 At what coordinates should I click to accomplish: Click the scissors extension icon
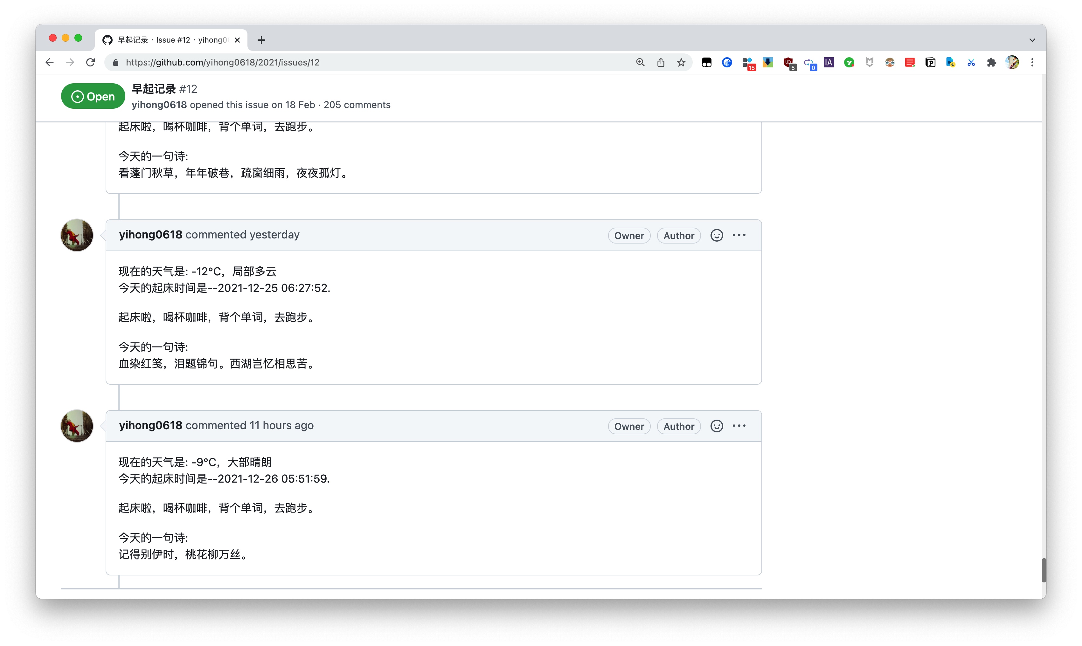pos(971,63)
